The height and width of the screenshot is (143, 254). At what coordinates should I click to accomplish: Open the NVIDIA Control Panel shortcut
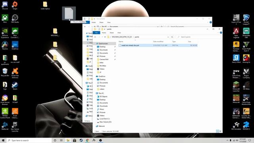click(5, 113)
